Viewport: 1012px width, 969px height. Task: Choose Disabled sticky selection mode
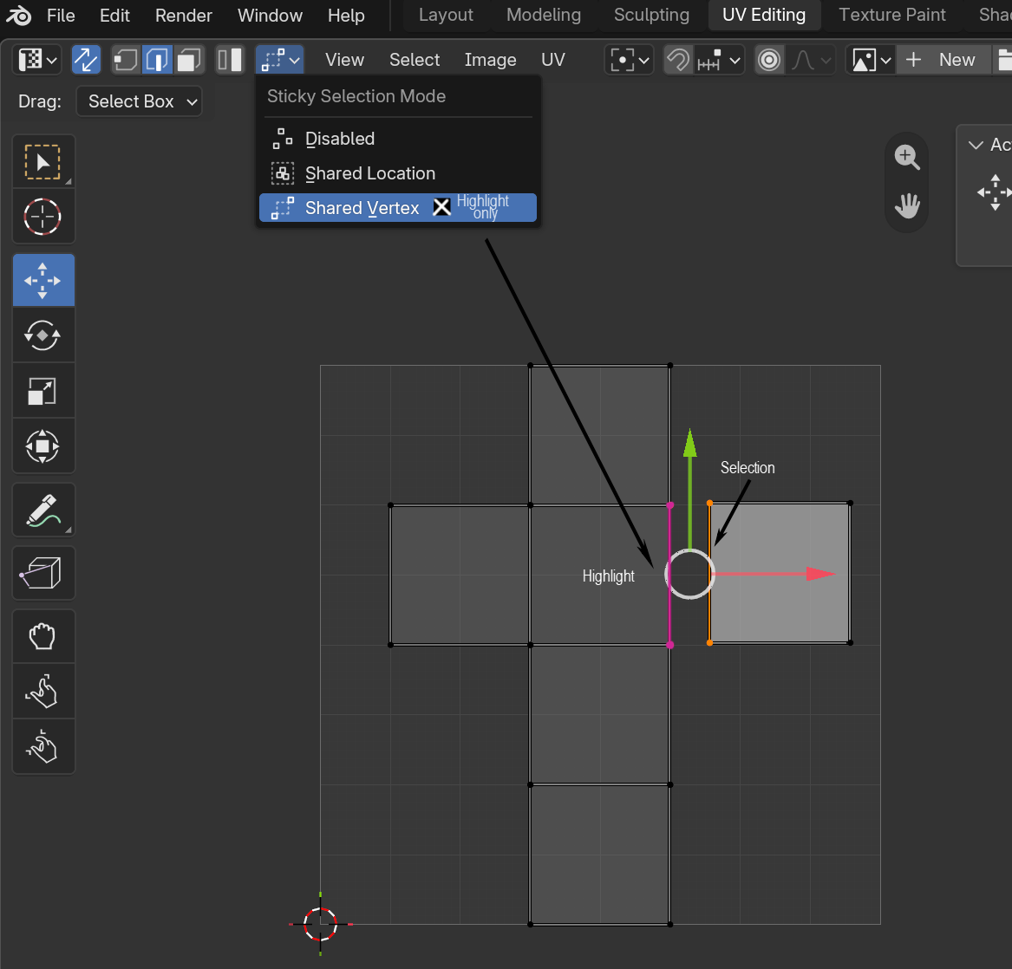pyautogui.click(x=397, y=139)
